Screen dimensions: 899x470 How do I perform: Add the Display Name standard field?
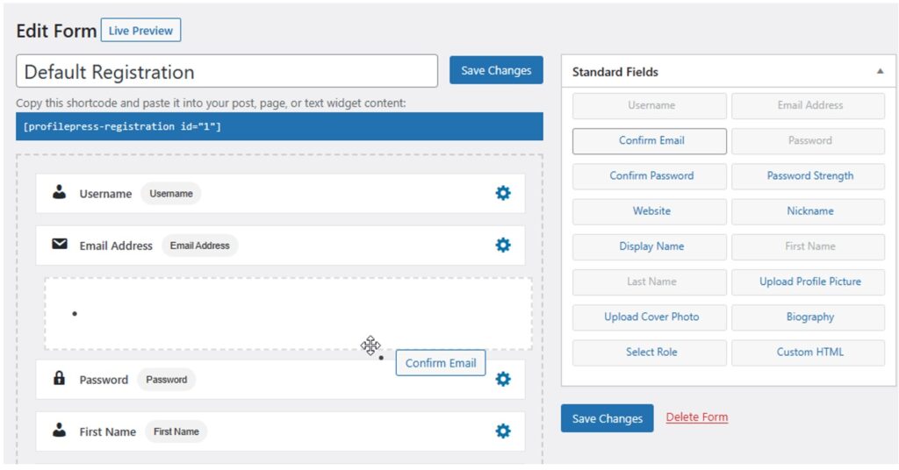(650, 246)
